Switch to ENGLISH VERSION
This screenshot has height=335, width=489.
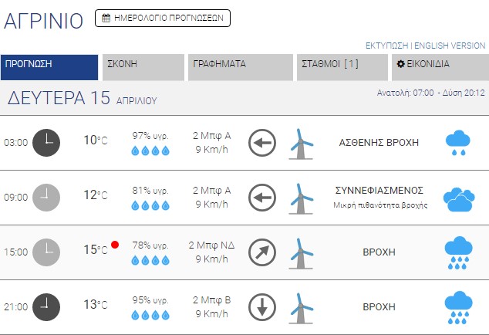coord(450,46)
